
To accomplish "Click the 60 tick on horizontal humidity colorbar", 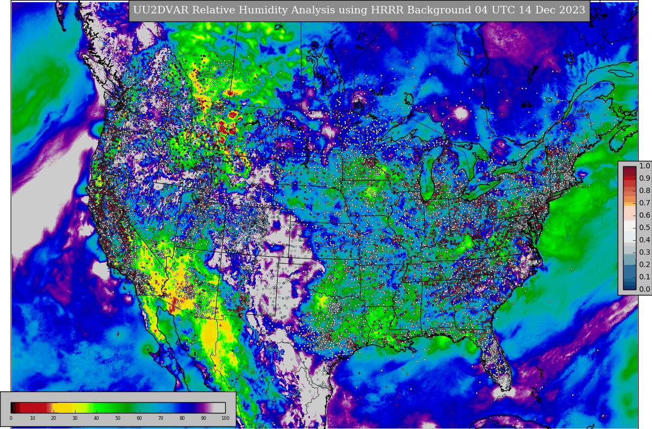I will (x=139, y=418).
